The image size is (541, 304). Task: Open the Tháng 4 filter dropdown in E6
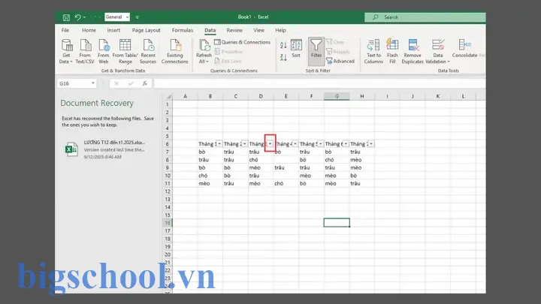(x=295, y=143)
